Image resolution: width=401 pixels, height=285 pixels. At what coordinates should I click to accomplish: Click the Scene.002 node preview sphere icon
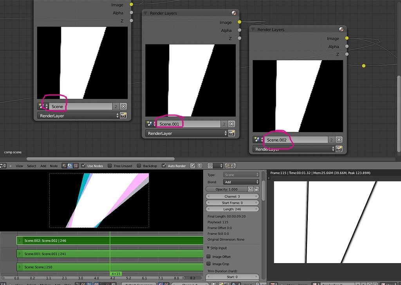point(341,29)
